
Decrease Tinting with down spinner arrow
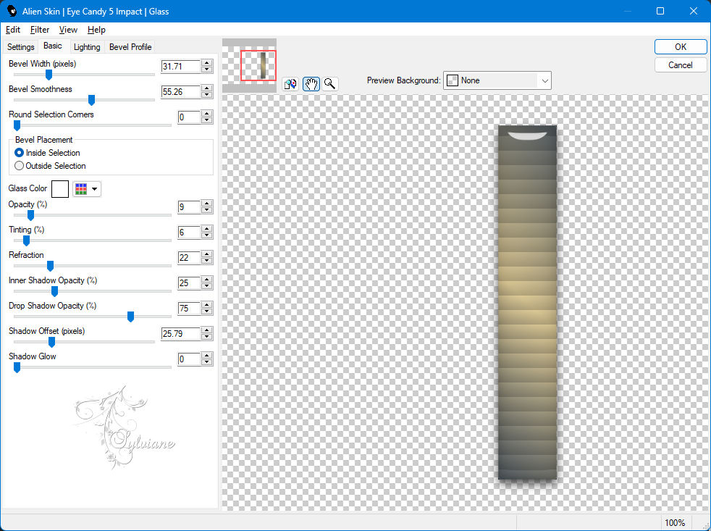[207, 235]
